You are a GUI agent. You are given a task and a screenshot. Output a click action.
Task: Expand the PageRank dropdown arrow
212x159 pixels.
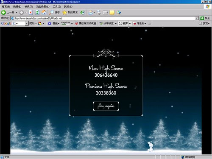tap(72, 23)
